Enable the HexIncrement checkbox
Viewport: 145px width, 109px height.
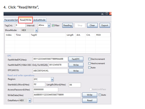click(90, 63)
